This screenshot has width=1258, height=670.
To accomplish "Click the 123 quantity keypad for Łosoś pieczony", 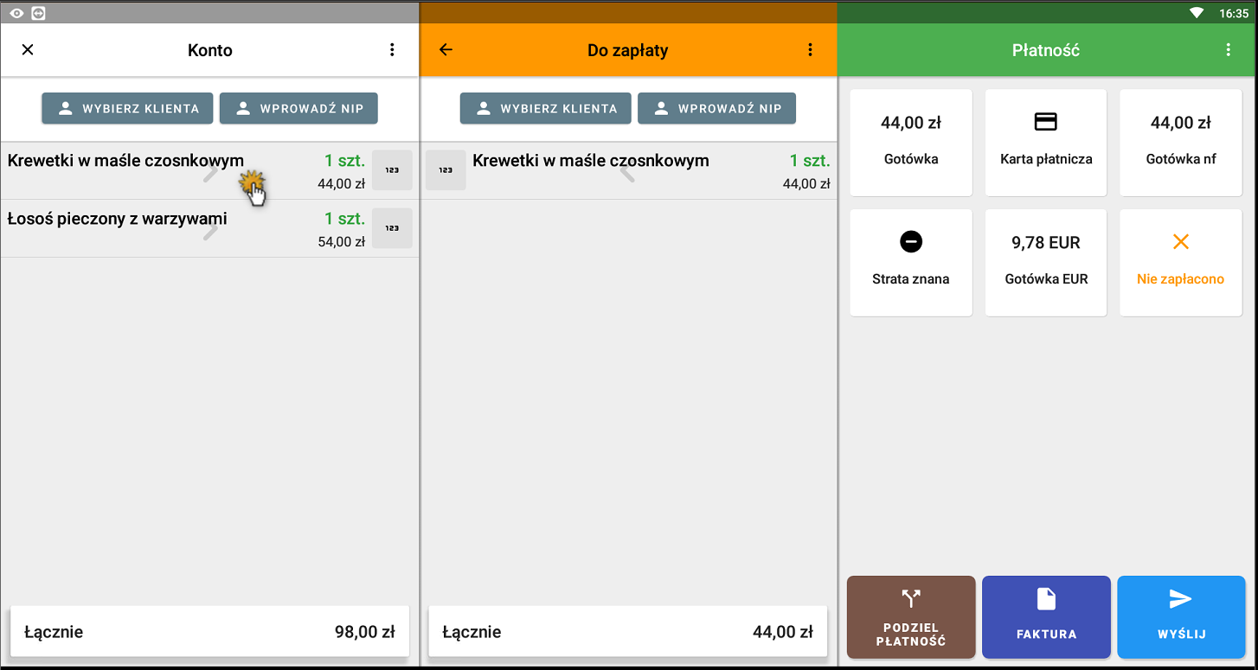I will click(392, 228).
